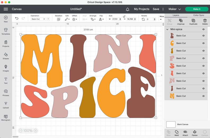Zoom out with the minus button
The width and height of the screenshot is (210, 138).
point(20,131)
